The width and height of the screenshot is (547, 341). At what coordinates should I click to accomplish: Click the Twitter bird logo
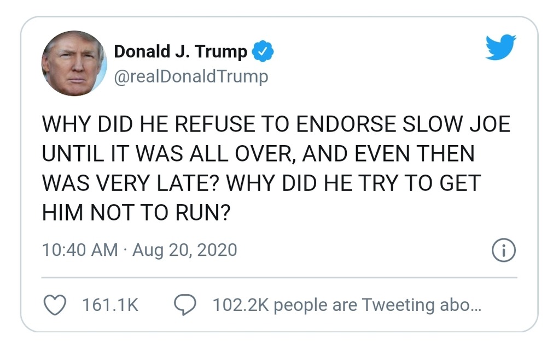tap(501, 48)
